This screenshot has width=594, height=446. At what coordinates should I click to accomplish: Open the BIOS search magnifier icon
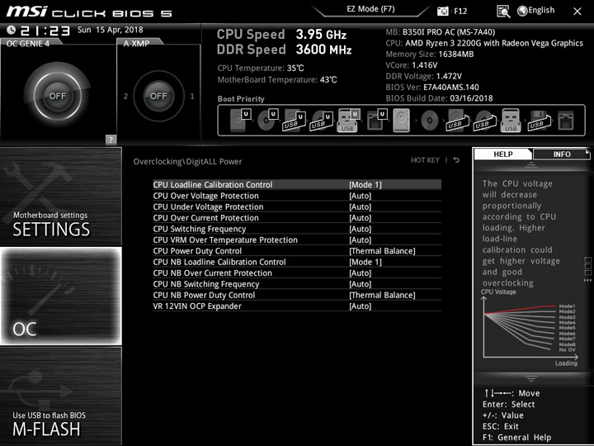tap(503, 12)
